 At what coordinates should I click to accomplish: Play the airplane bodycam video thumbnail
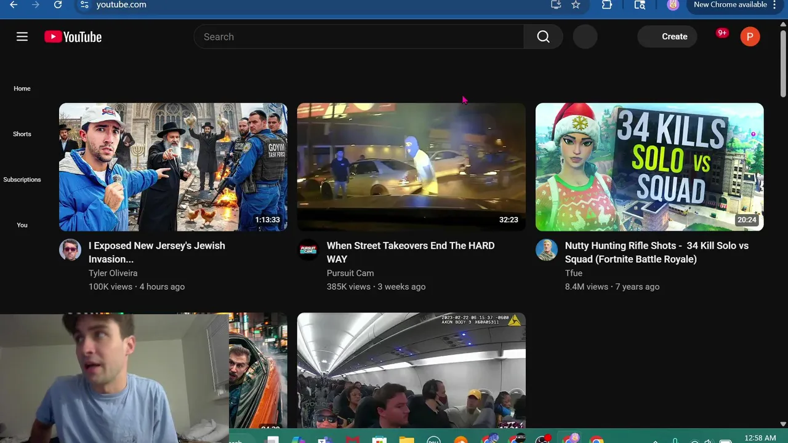click(411, 370)
